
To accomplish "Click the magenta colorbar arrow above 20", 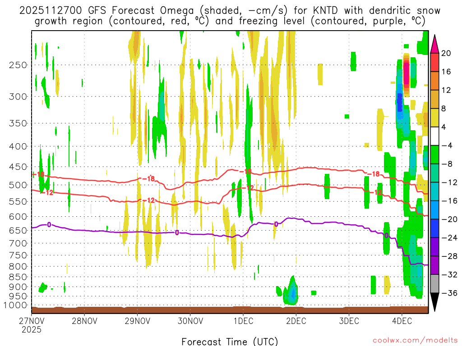I will [x=434, y=44].
